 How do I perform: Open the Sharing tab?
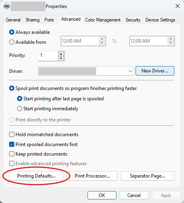33,20
